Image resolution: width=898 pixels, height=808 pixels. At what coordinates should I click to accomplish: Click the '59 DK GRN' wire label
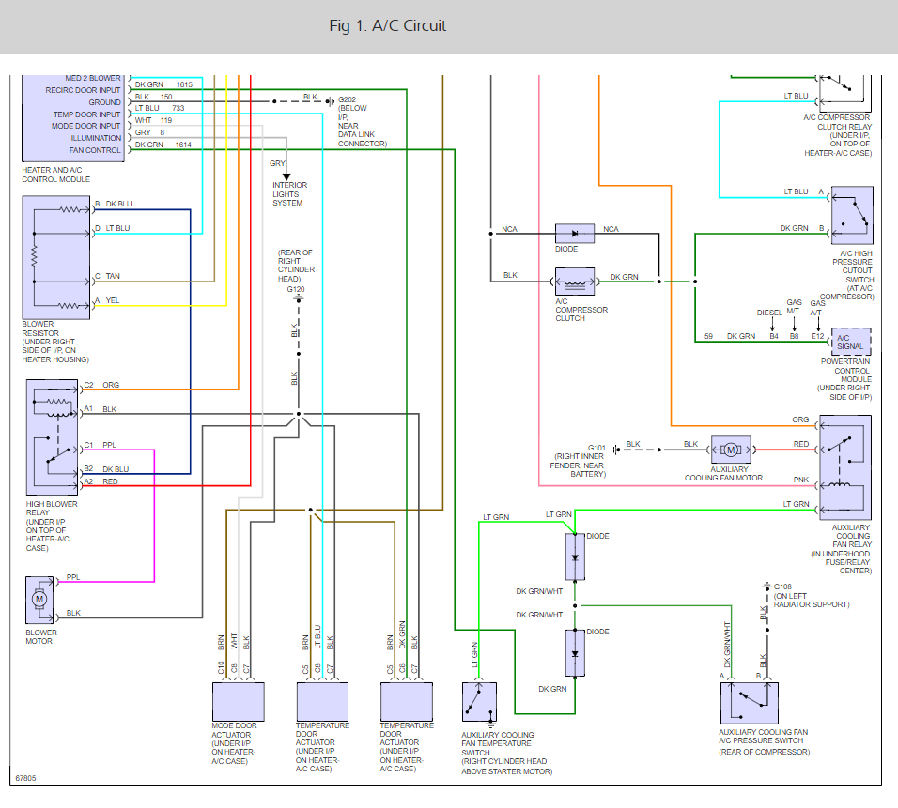pyautogui.click(x=730, y=336)
